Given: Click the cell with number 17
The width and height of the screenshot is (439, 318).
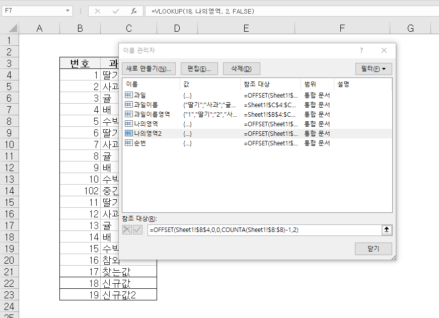Looking at the screenshot, I should 80,272.
